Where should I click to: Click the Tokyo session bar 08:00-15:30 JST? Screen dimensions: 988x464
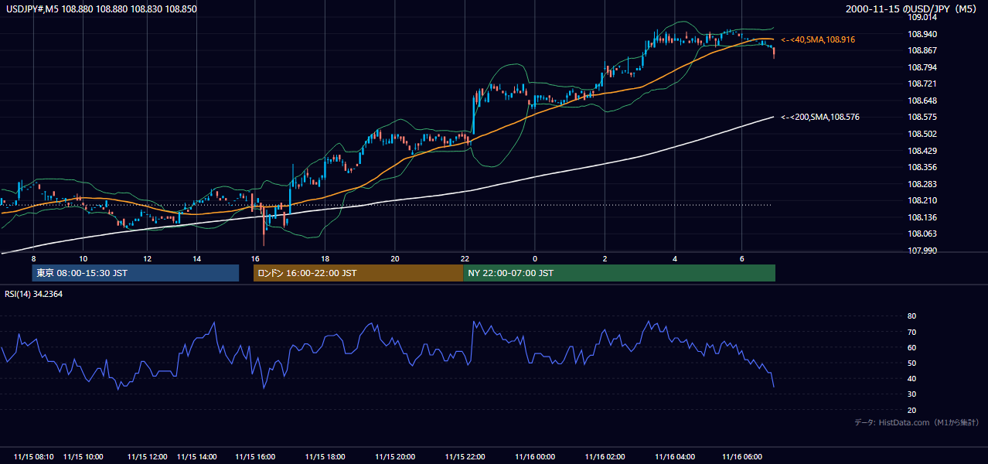pyautogui.click(x=135, y=273)
